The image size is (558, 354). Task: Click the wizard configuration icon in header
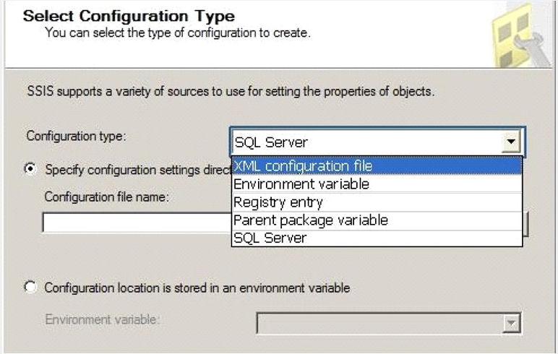tap(521, 35)
